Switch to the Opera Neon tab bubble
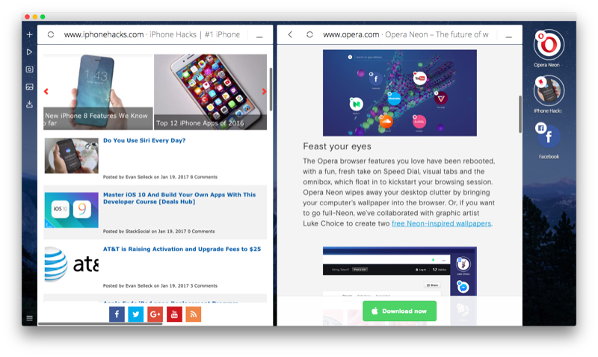This screenshot has height=357, width=598. [x=548, y=45]
